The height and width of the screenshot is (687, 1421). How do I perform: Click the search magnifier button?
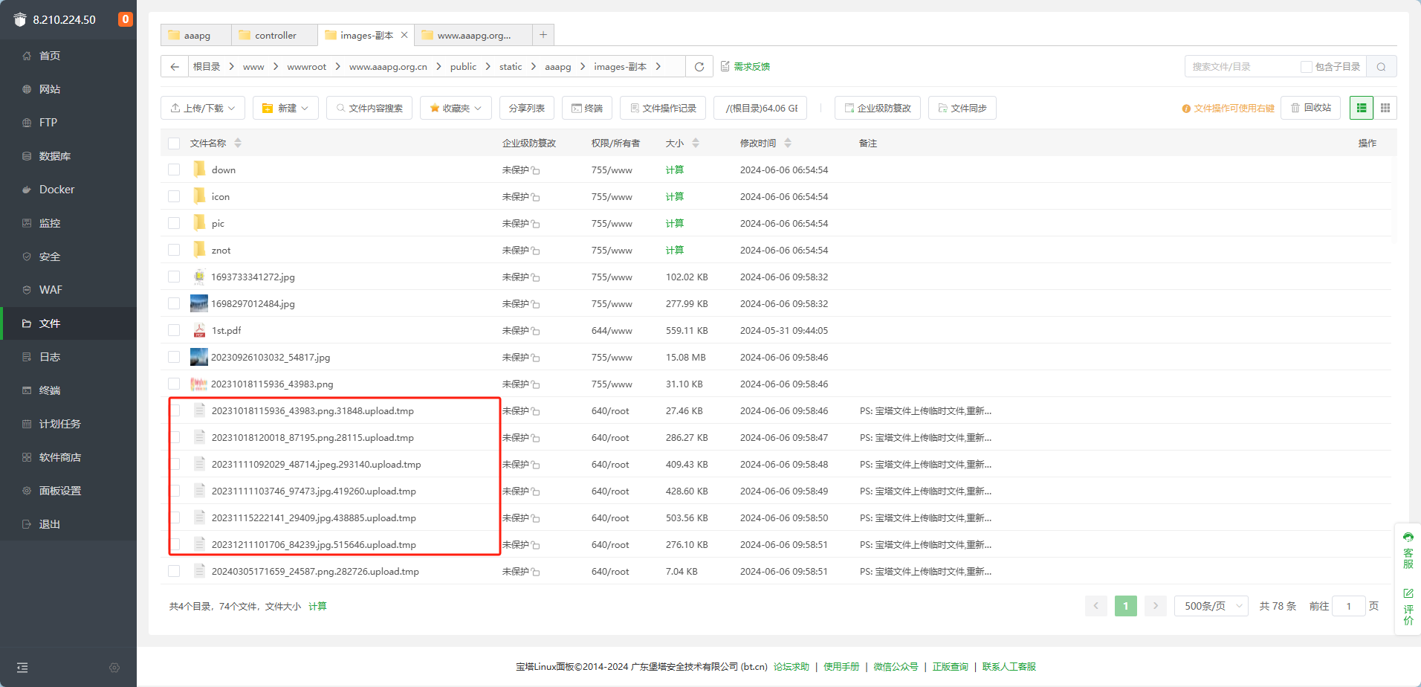pos(1382,67)
